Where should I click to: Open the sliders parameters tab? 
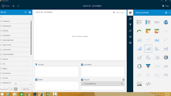pyautogui.click(x=130, y=37)
